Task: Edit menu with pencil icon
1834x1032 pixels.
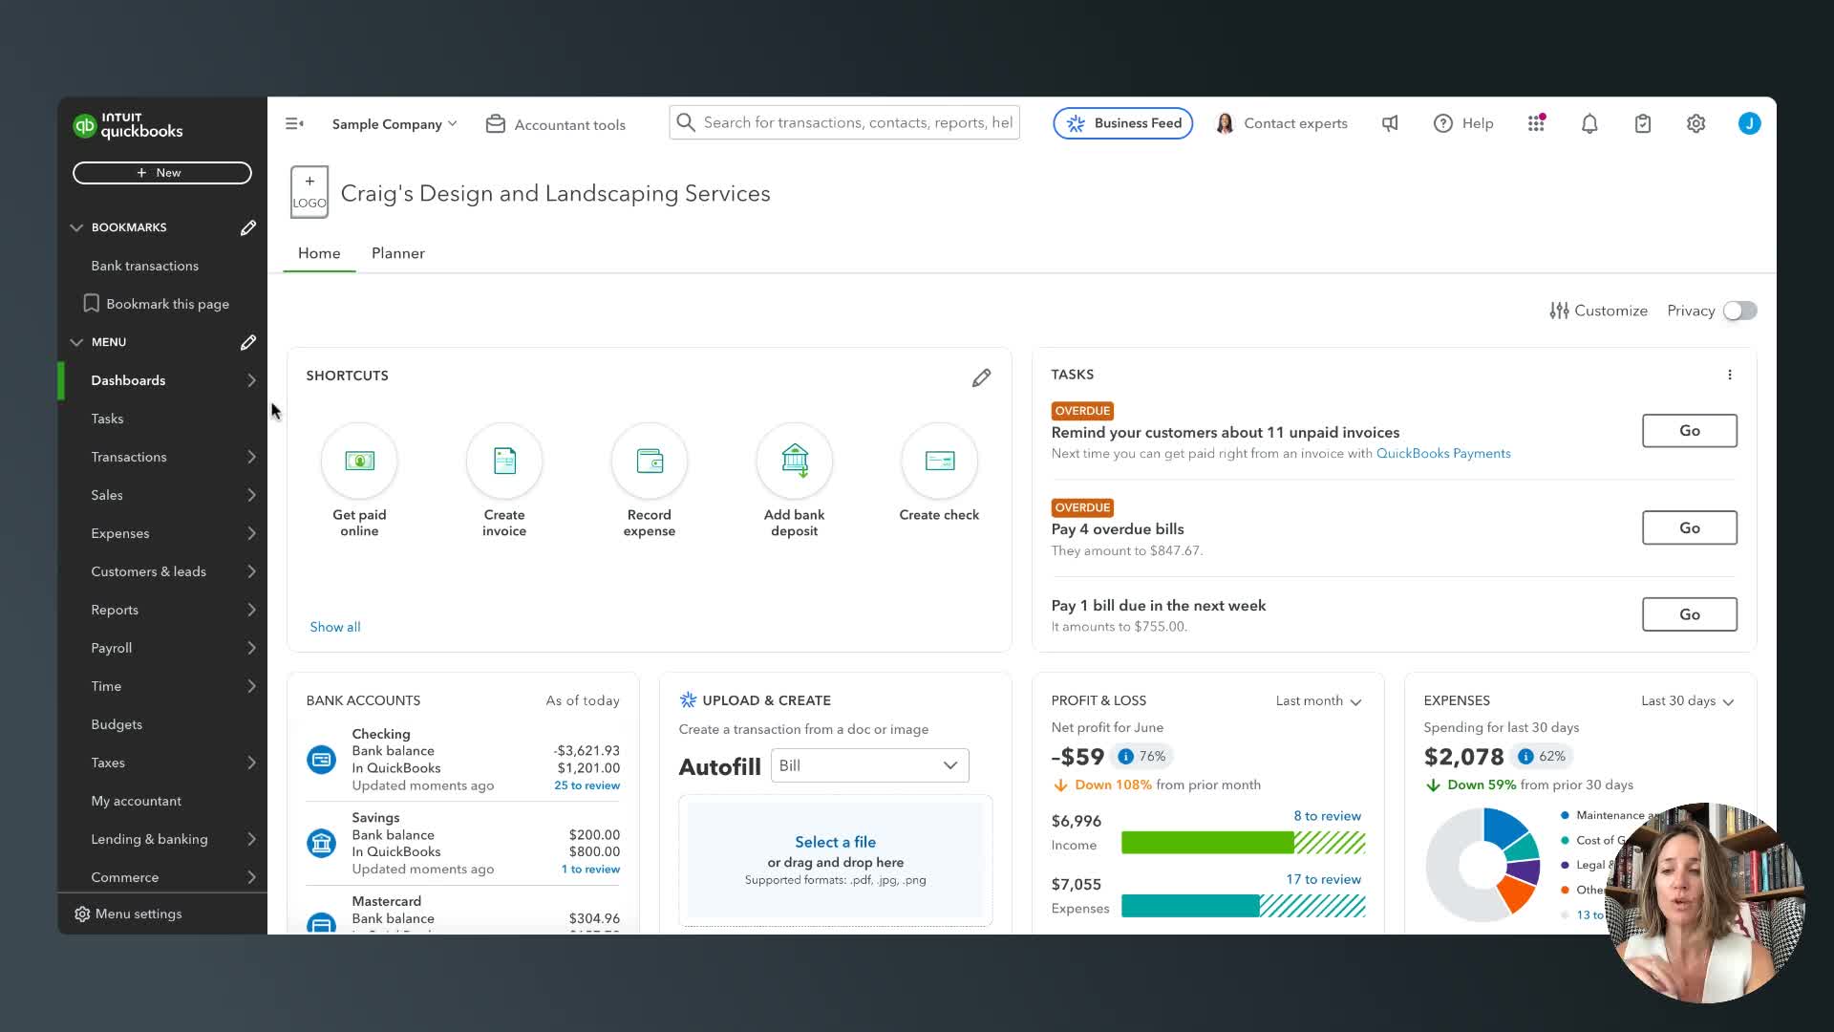Action: click(x=247, y=342)
